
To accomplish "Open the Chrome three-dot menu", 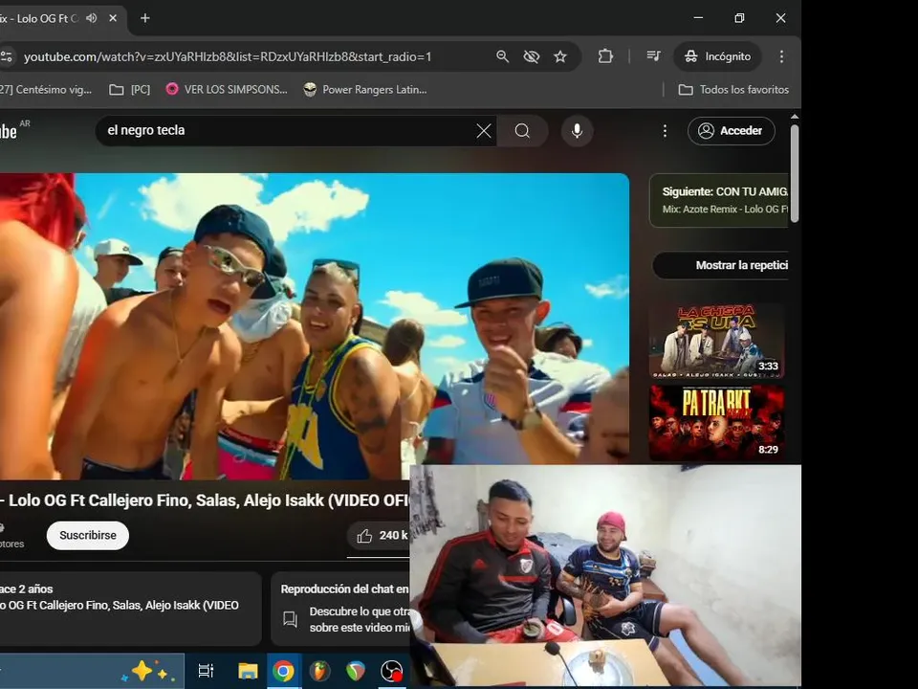I will (x=781, y=56).
